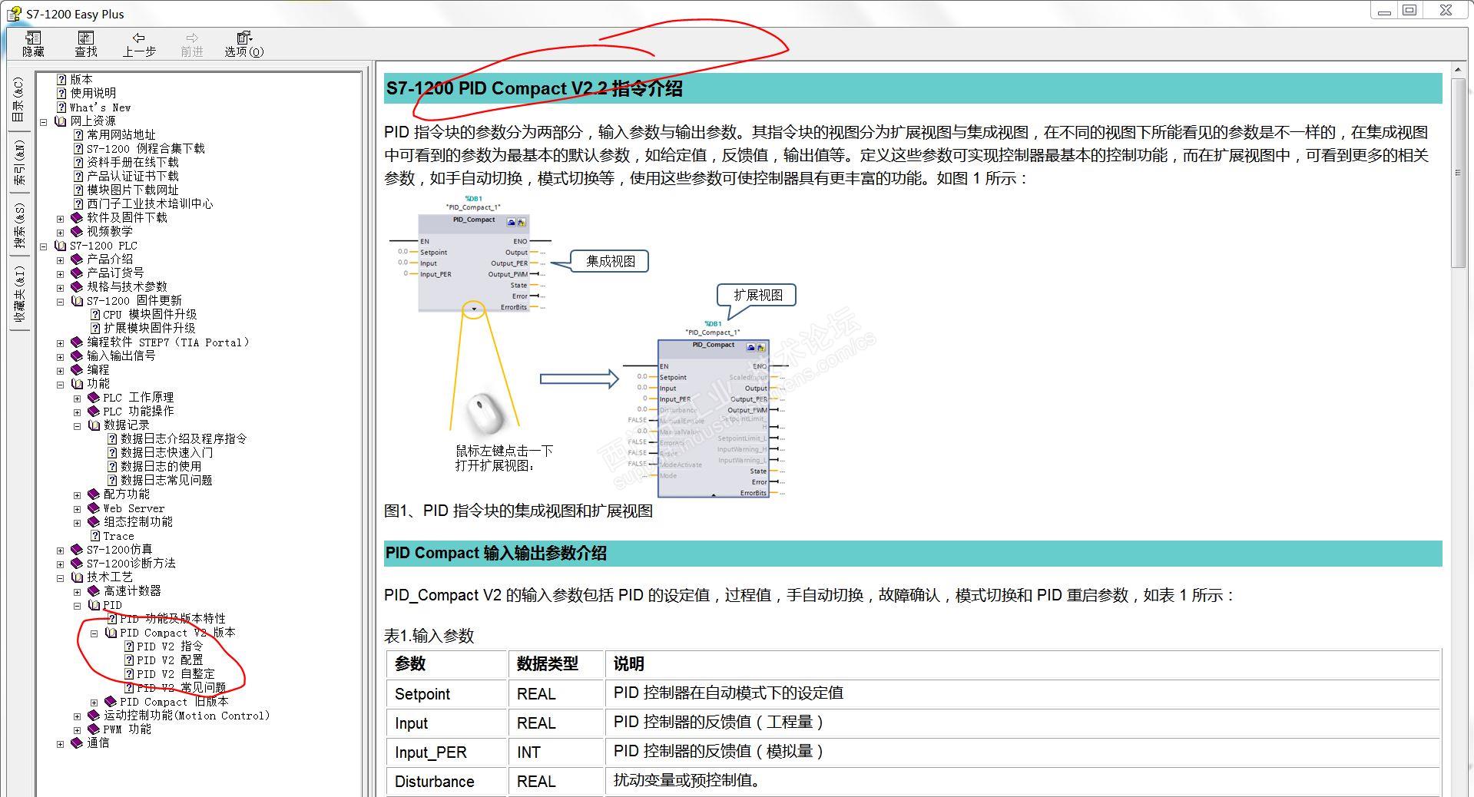Collapse the S7-1200 PLC tree node
Viewport: 1474px width, 797px height.
tap(44, 246)
